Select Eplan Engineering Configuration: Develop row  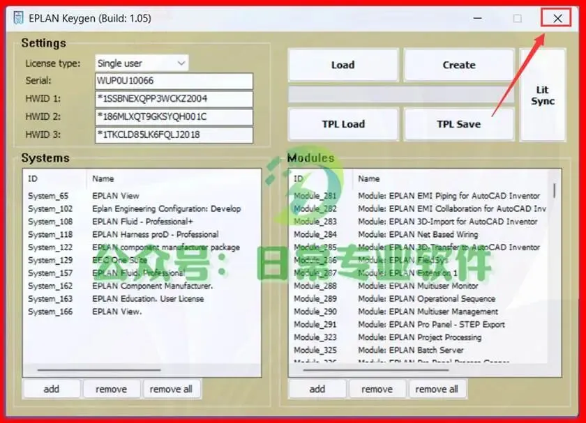pyautogui.click(x=142, y=208)
